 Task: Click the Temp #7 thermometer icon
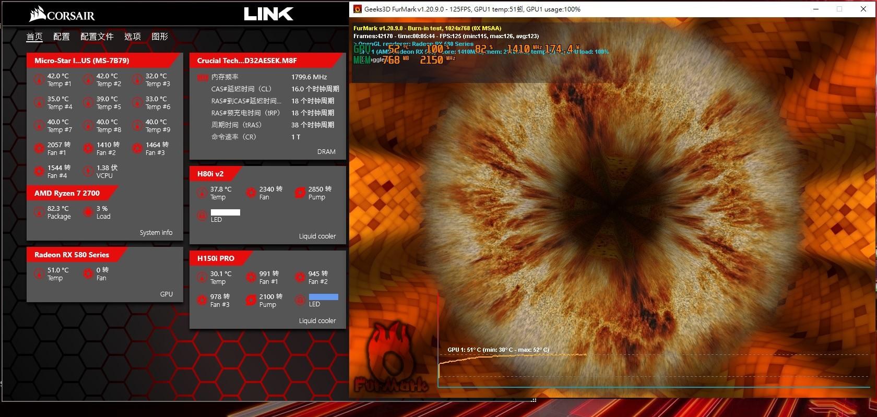39,126
